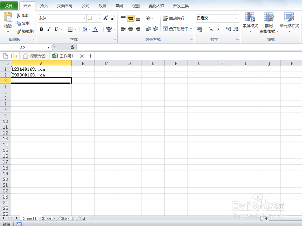
Task: Switch to Data (数据) tab
Action: point(102,6)
